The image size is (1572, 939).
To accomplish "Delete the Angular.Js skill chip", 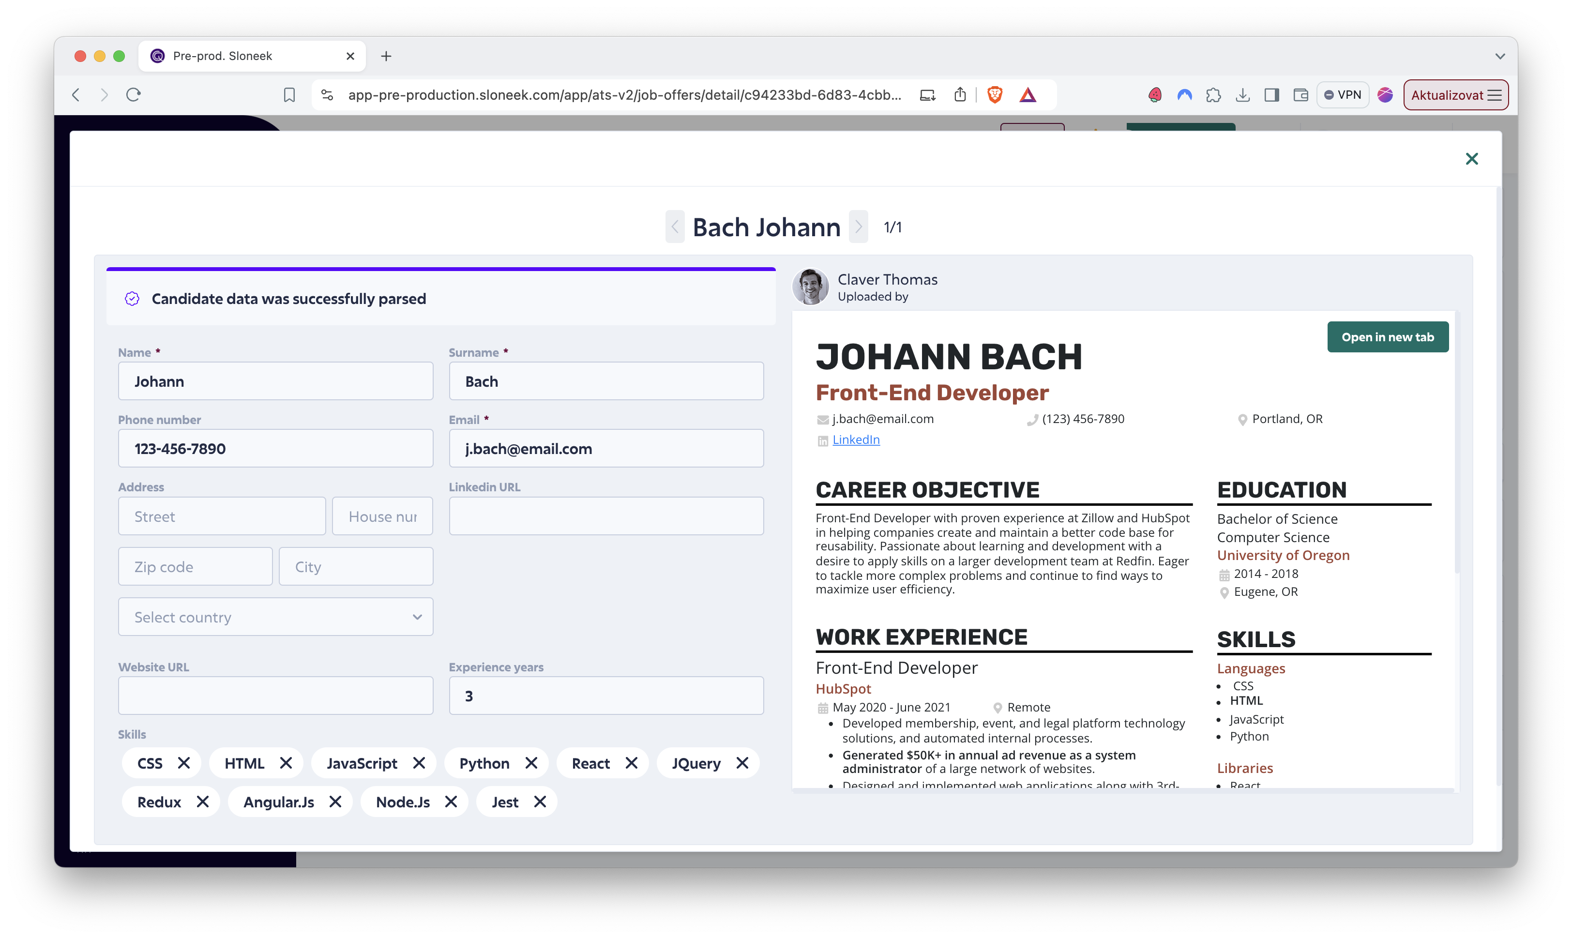I will coord(335,802).
